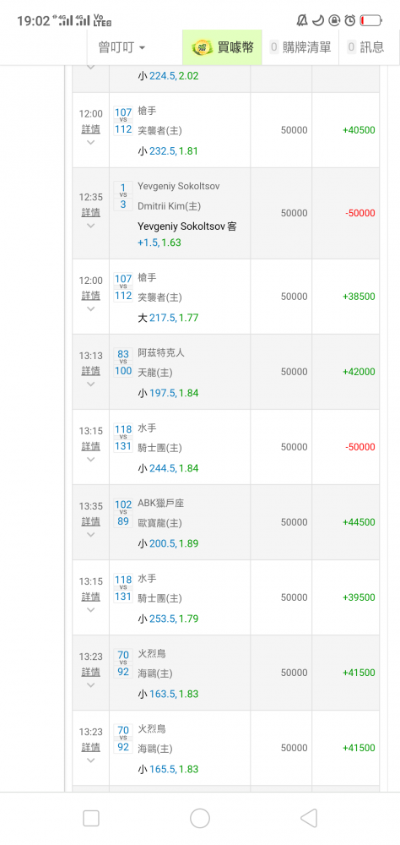Expand chevron under 13:13 詳情

pyautogui.click(x=90, y=384)
